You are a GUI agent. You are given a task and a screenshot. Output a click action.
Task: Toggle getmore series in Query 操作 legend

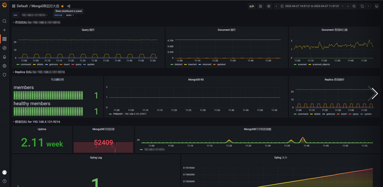(x=53, y=65)
